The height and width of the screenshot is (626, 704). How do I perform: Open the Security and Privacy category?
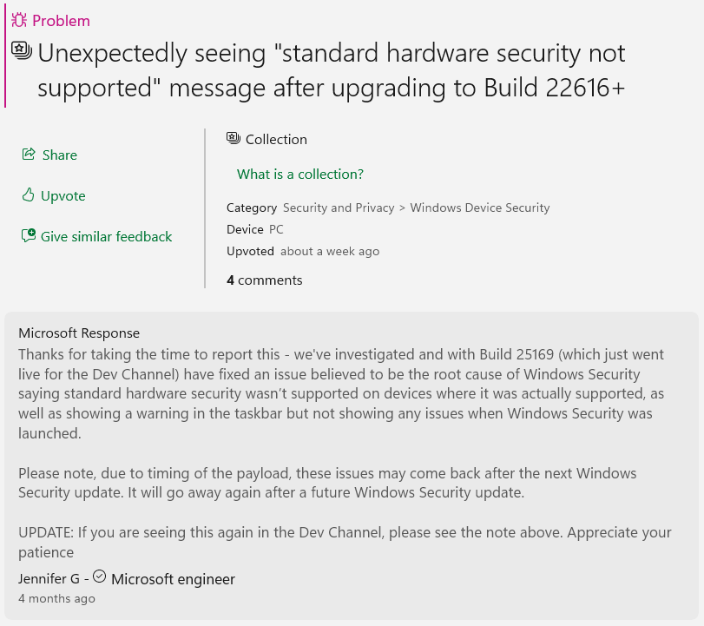[x=339, y=208]
